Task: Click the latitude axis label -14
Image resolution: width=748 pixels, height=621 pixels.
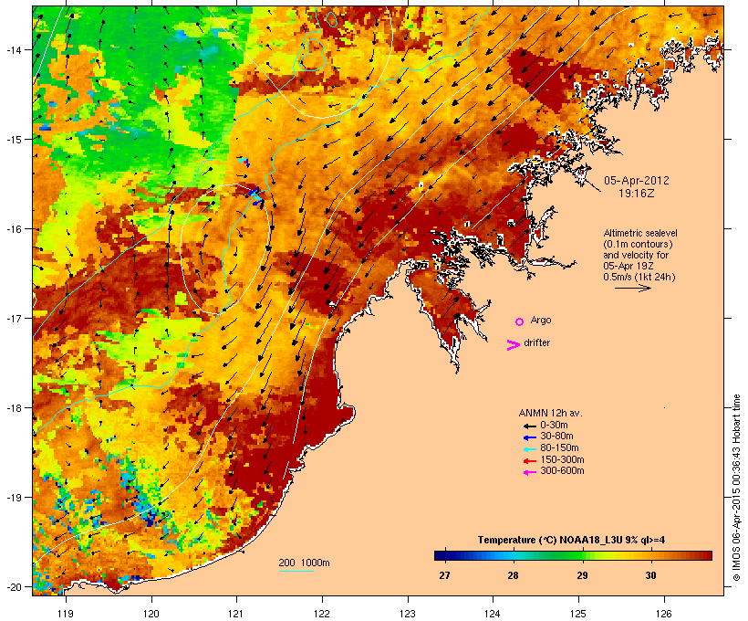Action: click(x=13, y=49)
